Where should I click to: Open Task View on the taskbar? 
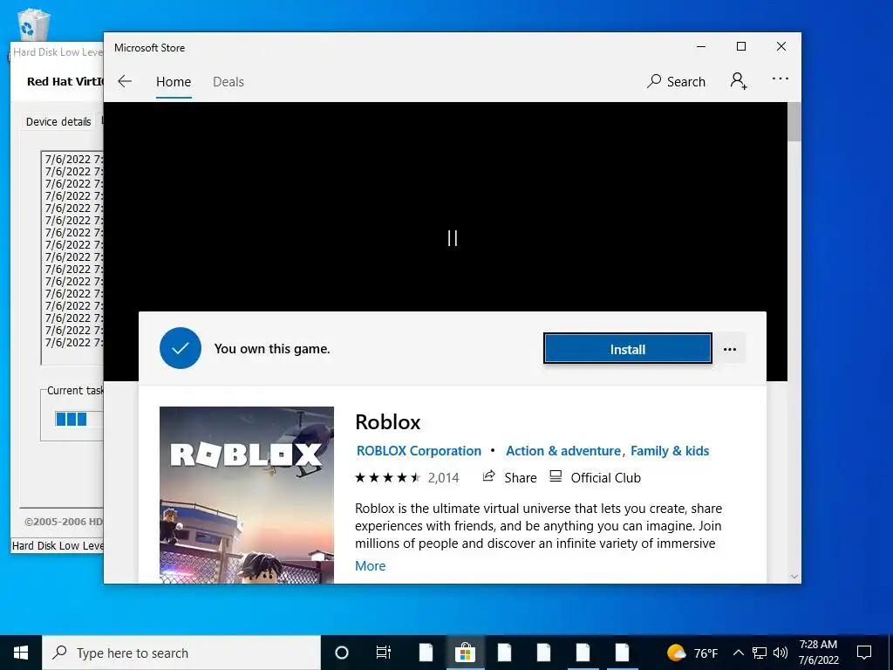pos(384,653)
